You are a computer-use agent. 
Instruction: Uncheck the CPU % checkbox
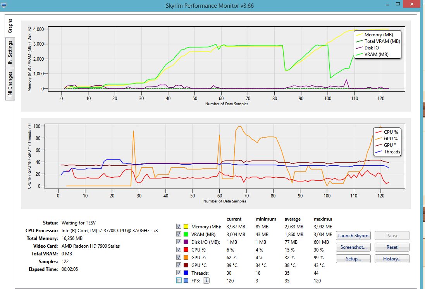[x=179, y=250]
